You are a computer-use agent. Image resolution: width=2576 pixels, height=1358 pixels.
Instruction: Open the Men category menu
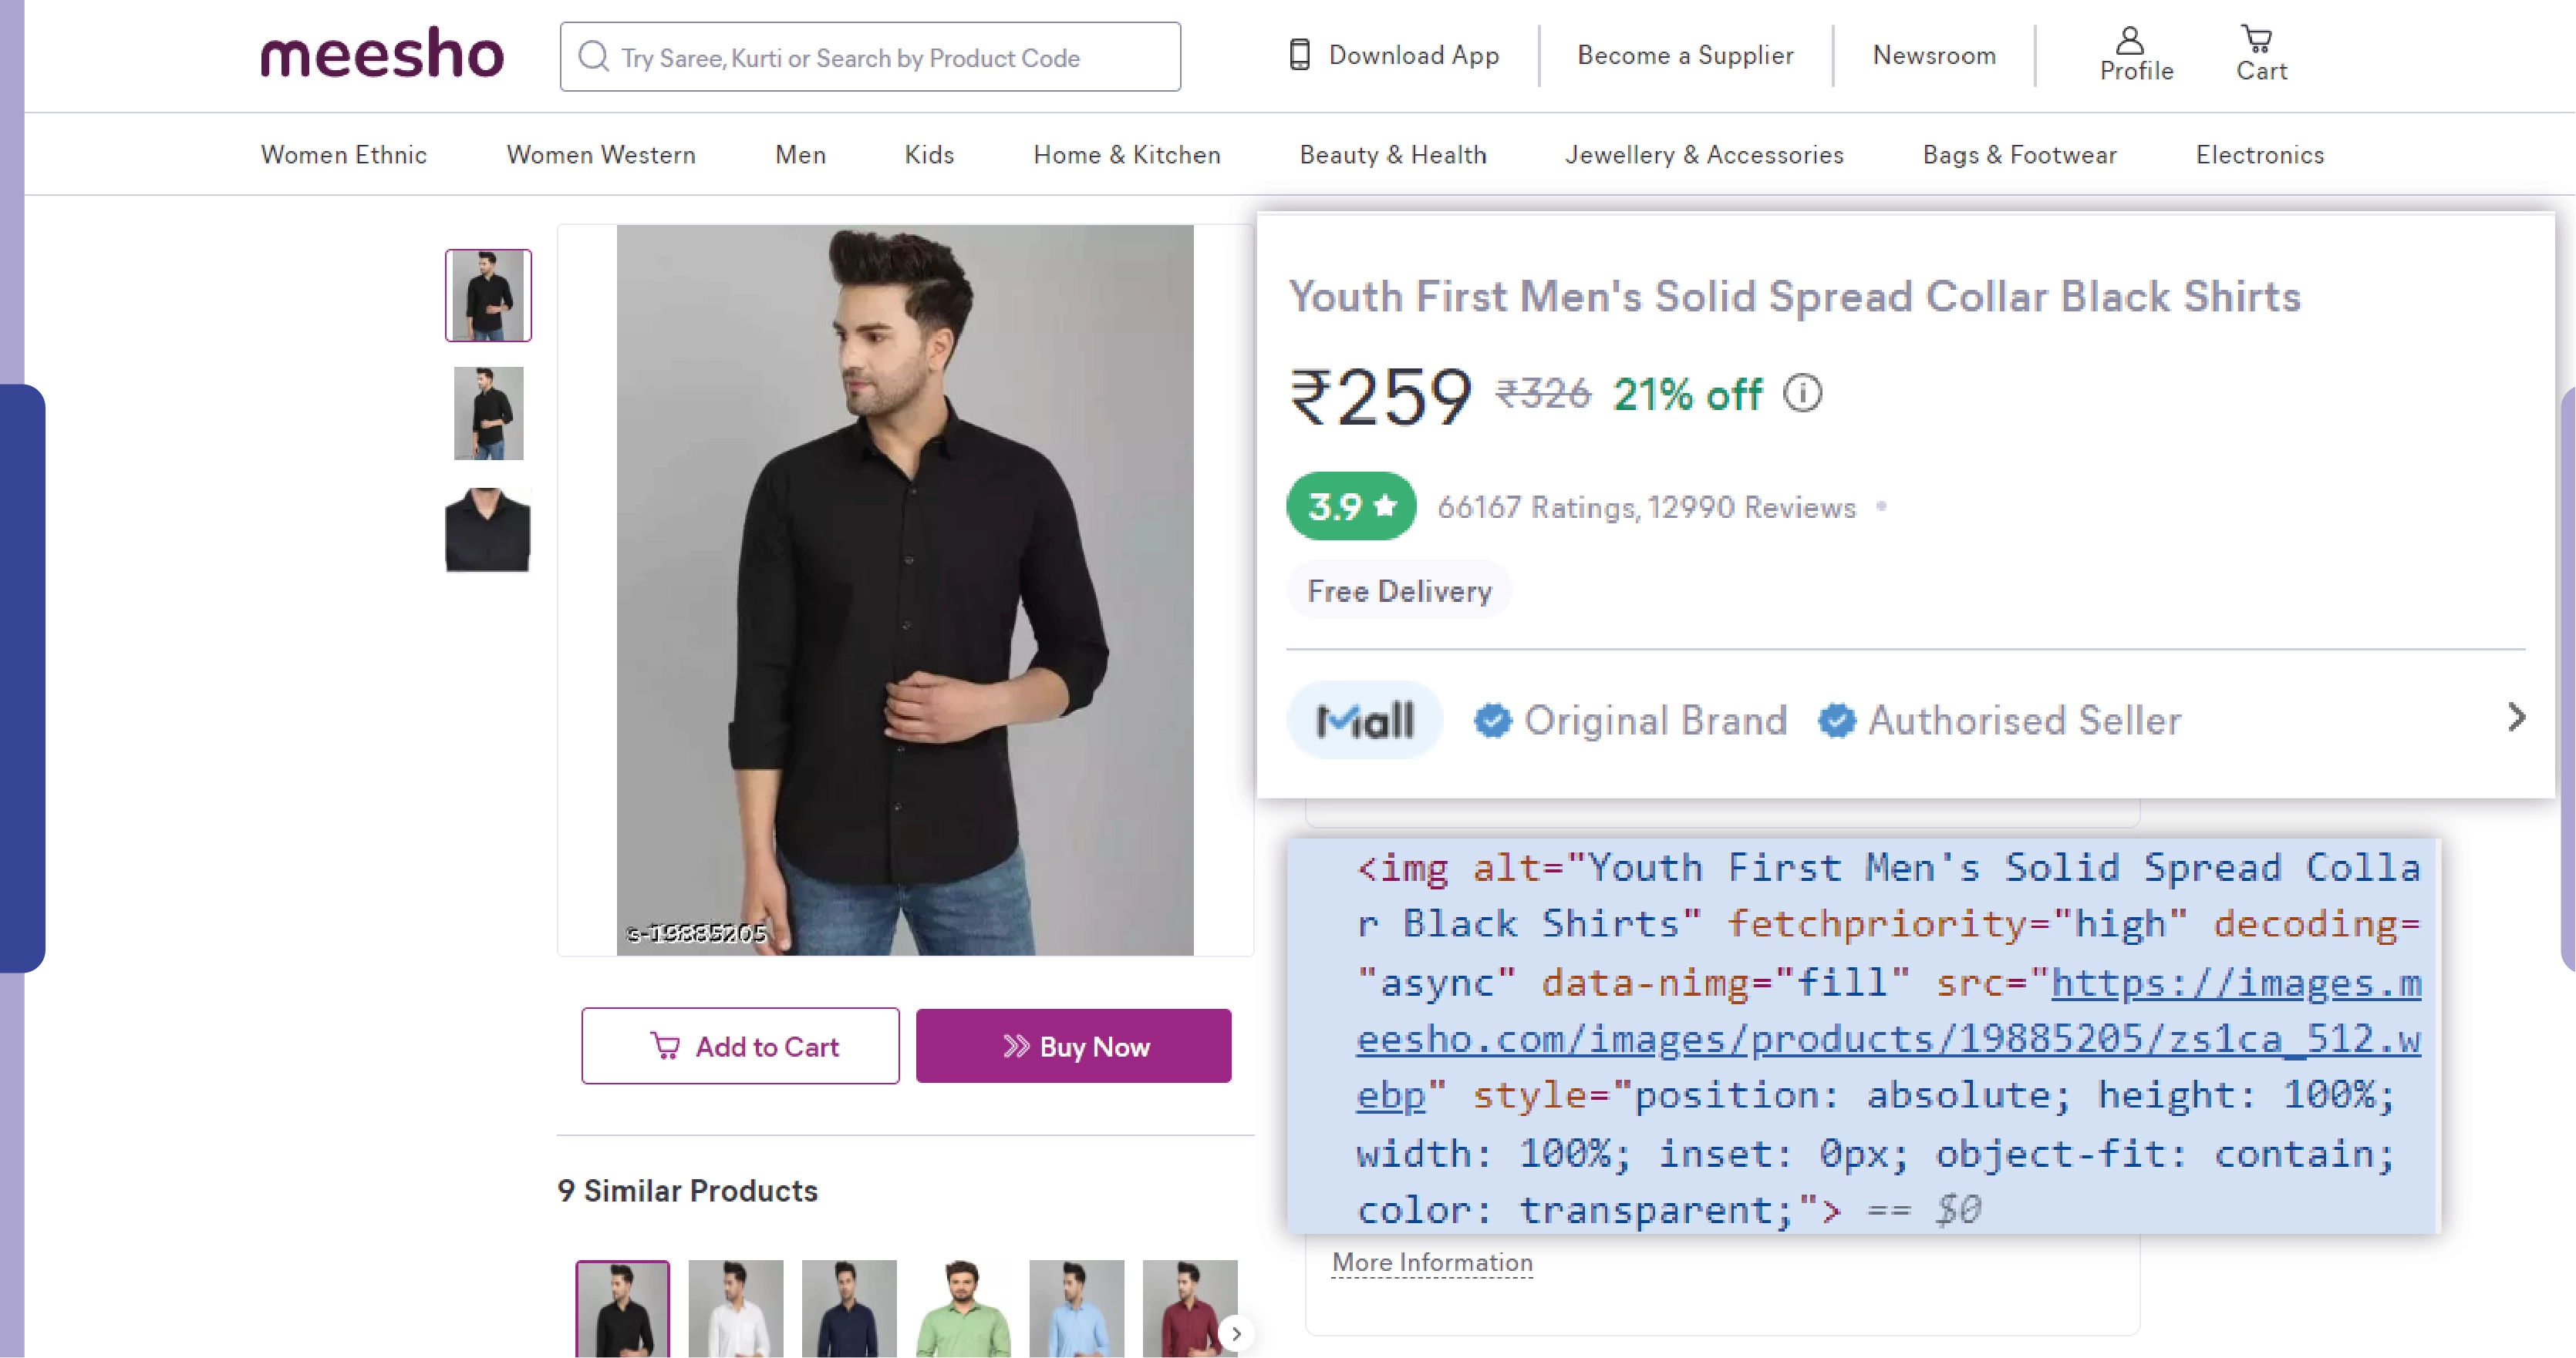pyautogui.click(x=800, y=155)
